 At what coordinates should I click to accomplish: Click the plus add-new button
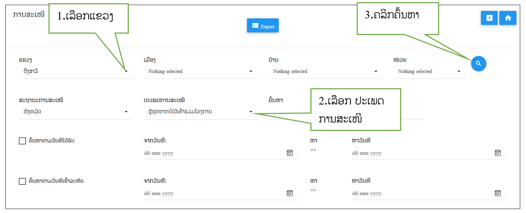click(x=489, y=18)
